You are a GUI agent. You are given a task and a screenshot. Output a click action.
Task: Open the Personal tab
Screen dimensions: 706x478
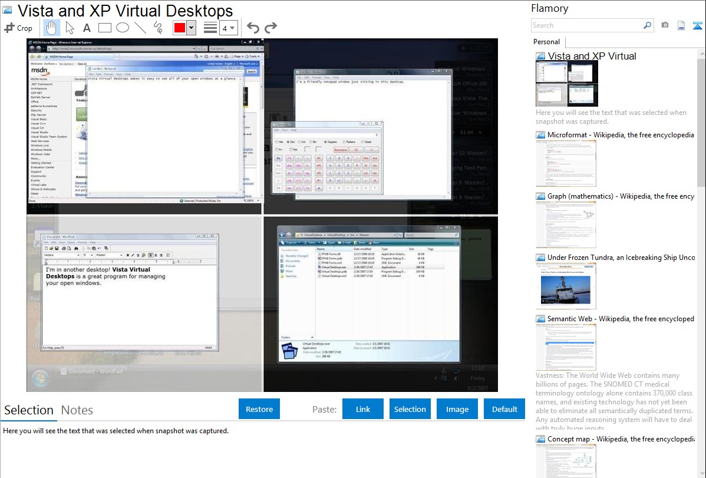click(x=546, y=42)
